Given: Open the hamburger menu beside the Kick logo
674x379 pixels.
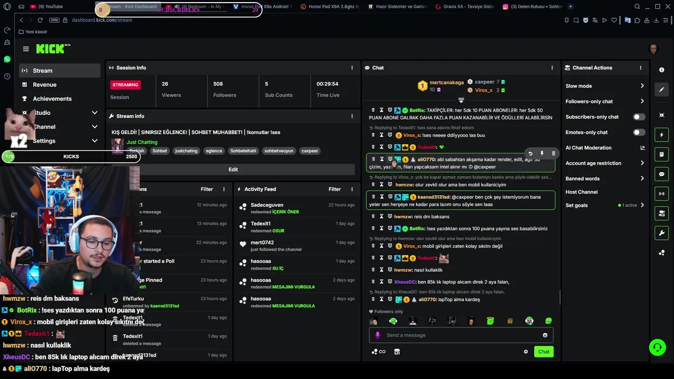Looking at the screenshot, I should [26, 49].
